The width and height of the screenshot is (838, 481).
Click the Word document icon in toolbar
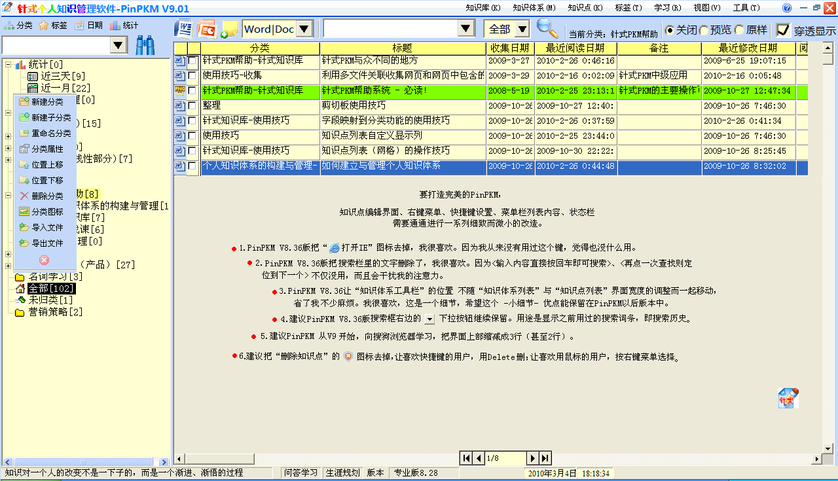click(x=185, y=29)
